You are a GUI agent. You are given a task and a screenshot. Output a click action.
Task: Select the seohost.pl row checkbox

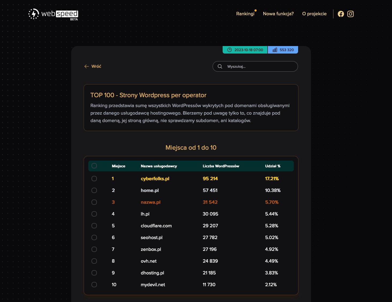(94, 237)
